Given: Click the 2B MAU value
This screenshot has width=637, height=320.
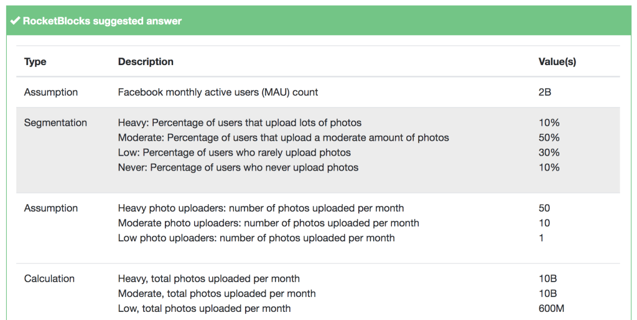Looking at the screenshot, I should [545, 92].
